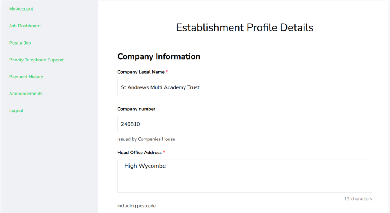Click into the Company number field
The height and width of the screenshot is (213, 390).
245,124
